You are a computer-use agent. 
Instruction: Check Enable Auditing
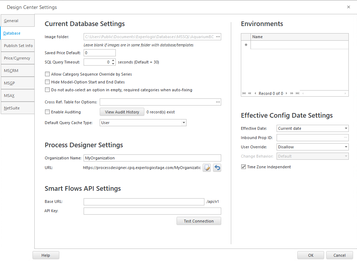[48, 112]
